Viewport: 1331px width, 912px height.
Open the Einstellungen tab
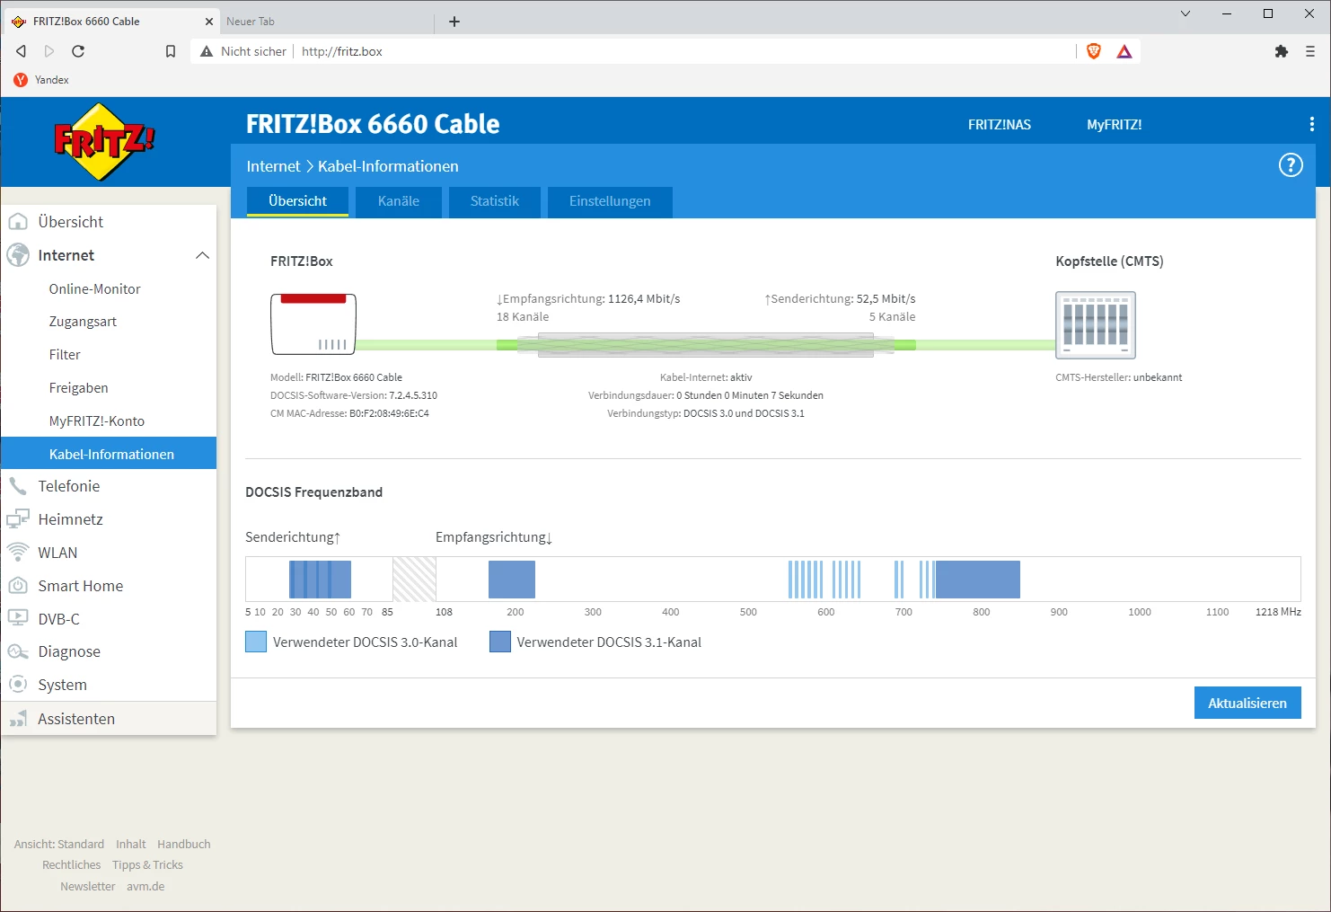point(610,201)
